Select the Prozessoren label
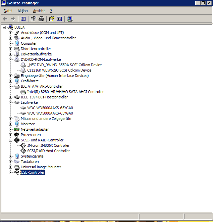The width and height of the screenshot is (213, 222). 31,135
